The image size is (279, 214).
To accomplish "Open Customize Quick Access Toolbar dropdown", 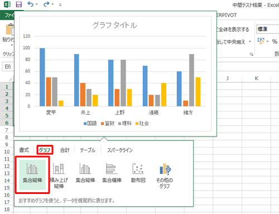I will (x=60, y=4).
